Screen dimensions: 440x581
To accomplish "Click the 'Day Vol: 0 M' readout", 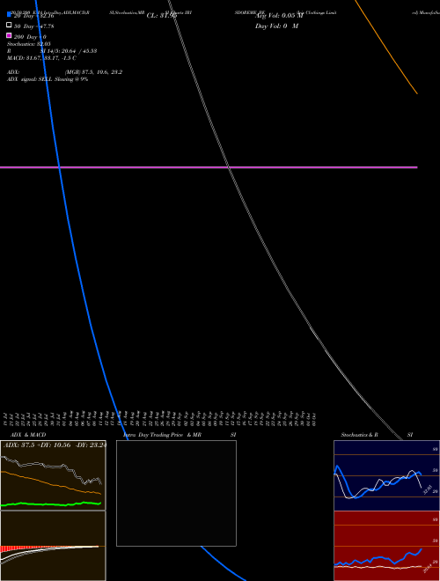I will click(276, 26).
